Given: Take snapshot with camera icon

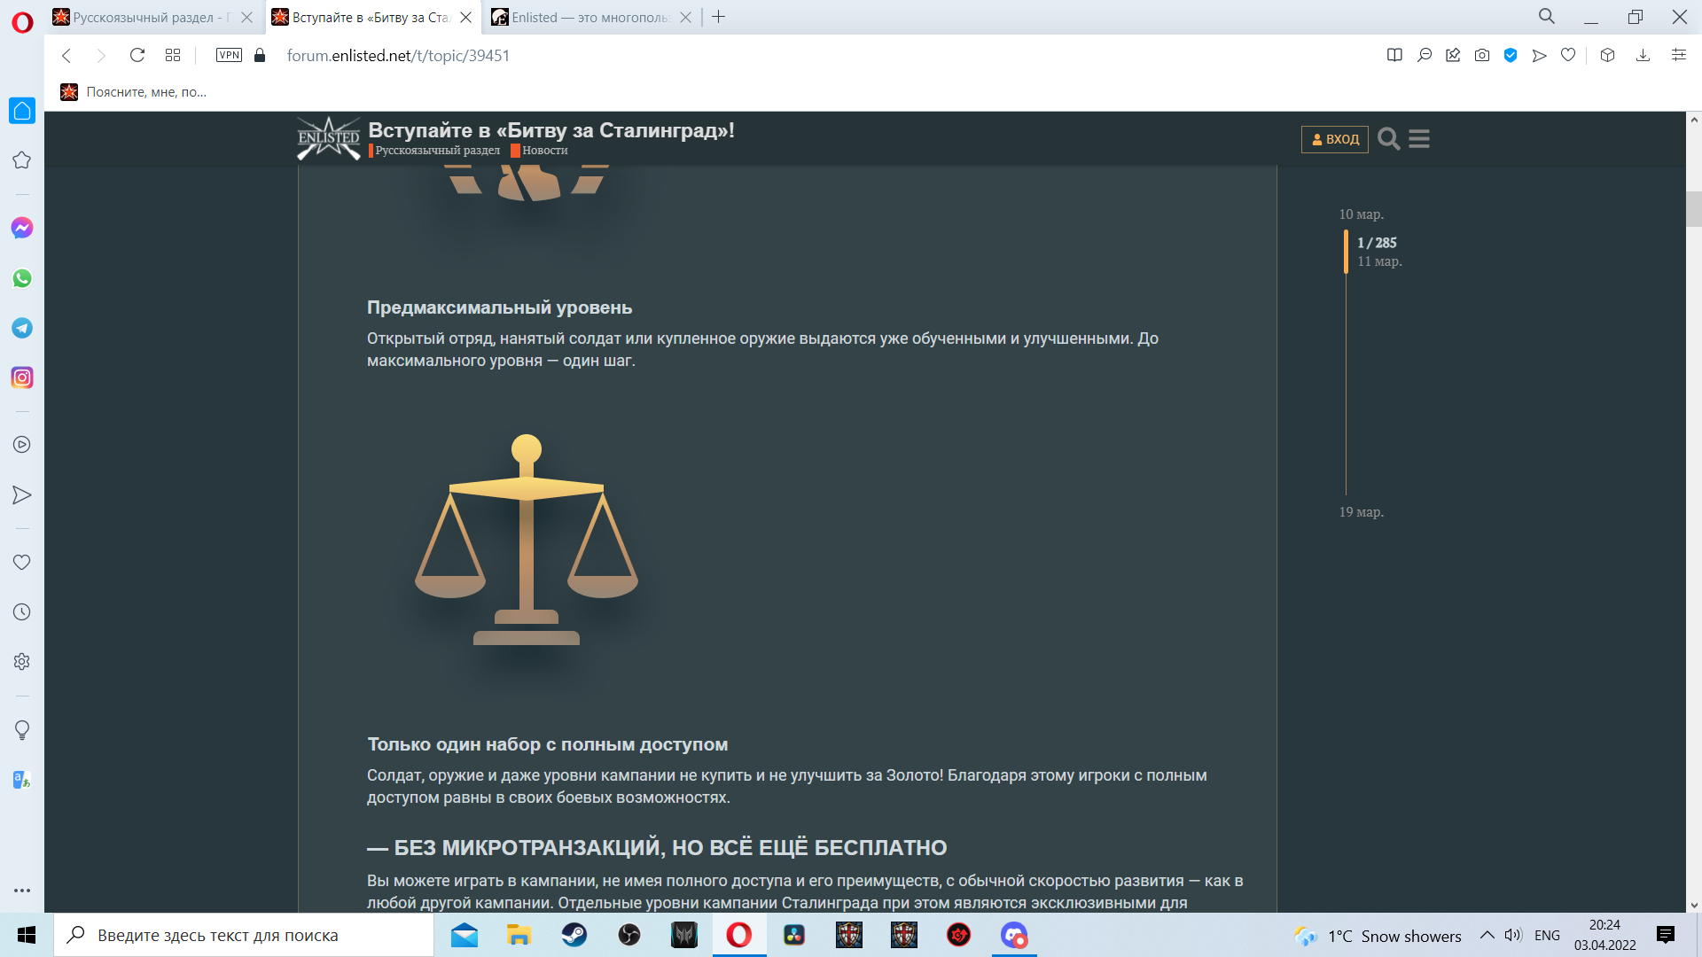Looking at the screenshot, I should click(x=1482, y=55).
